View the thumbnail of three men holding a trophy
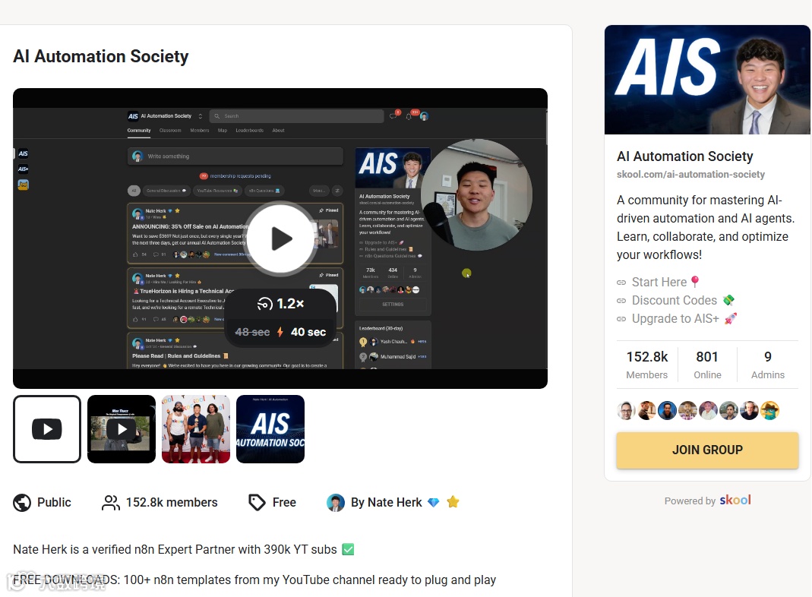The image size is (812, 597). point(196,428)
